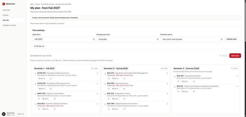
Task: Open Move to dropdown for BUS 411
Action: click(x=188, y=91)
